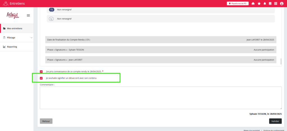
Task: Uncheck 'J'ai pris connaissance de ce compte-rendu'
Action: [41, 72]
